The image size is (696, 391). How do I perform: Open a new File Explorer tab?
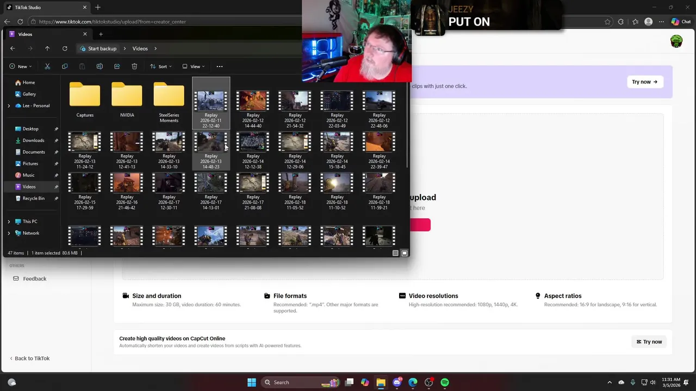coord(101,34)
